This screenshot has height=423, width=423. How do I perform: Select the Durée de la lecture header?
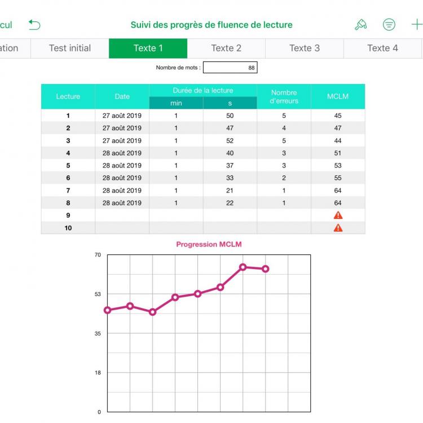pyautogui.click(x=203, y=90)
